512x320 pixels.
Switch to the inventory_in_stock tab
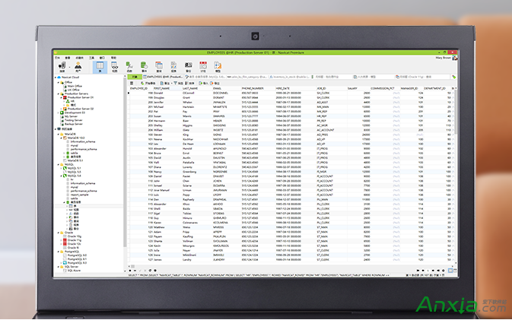[x=289, y=77]
